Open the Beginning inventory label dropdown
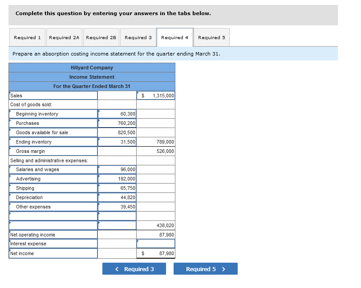Screen dimensions: 361x288 click(x=53, y=114)
